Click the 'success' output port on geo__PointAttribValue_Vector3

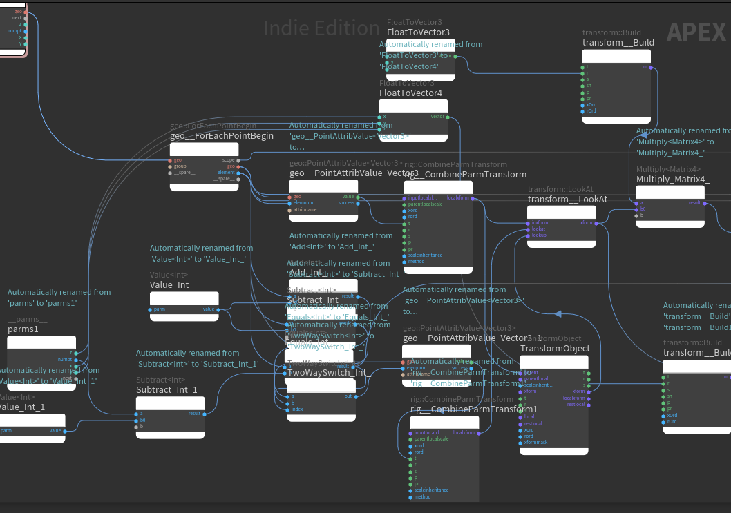[358, 203]
